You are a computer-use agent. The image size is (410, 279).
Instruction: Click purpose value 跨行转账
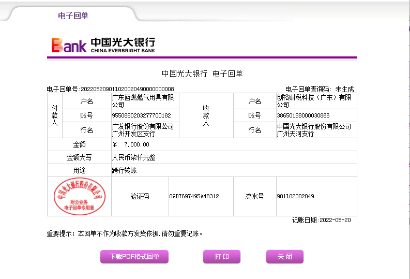(124, 170)
